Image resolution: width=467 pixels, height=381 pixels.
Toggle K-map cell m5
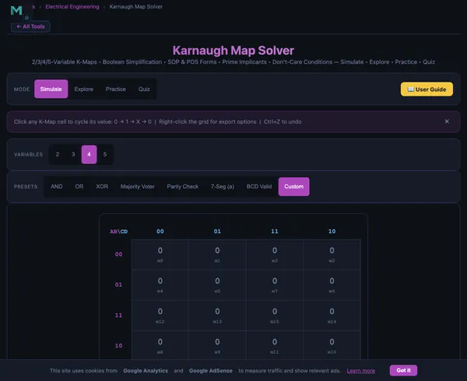click(x=217, y=285)
